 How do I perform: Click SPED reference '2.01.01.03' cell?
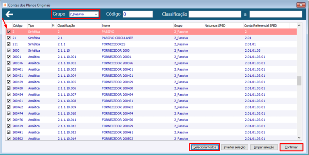coord(253,51)
